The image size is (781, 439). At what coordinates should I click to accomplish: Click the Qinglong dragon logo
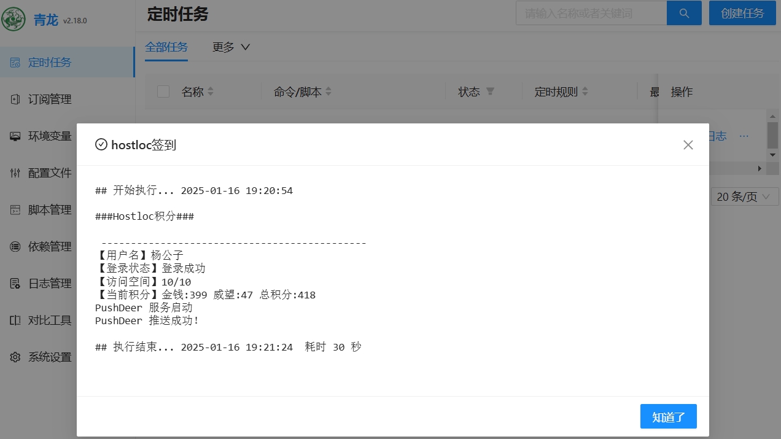tap(14, 19)
